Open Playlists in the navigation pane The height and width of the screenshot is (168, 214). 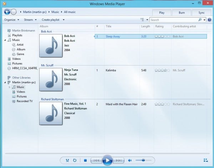click(x=17, y=35)
